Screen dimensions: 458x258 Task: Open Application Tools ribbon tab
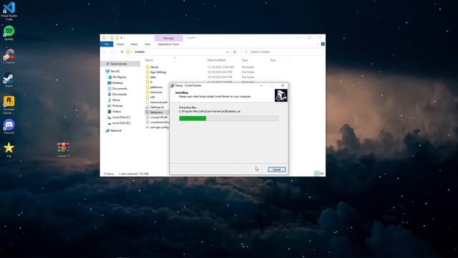pyautogui.click(x=169, y=44)
